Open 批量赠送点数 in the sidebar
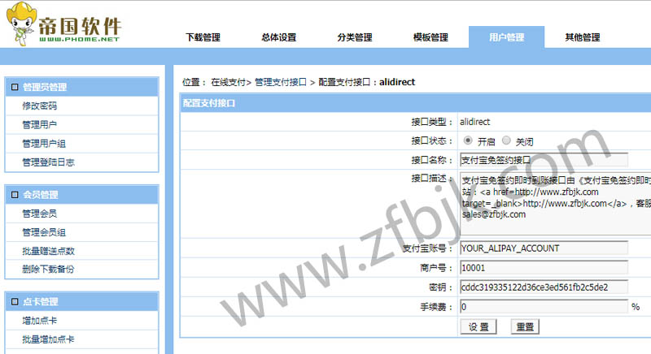Screen dimensions: 651x354 pyautogui.click(x=48, y=251)
